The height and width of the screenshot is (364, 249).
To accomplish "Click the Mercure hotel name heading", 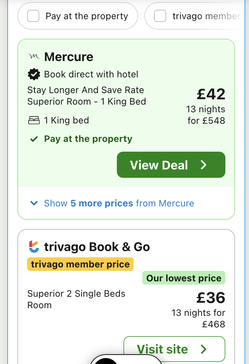I will pos(69,57).
